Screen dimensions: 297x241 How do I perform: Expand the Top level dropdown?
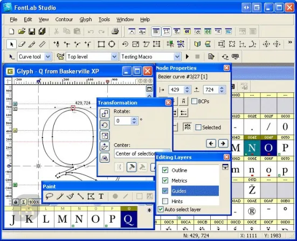(114, 57)
